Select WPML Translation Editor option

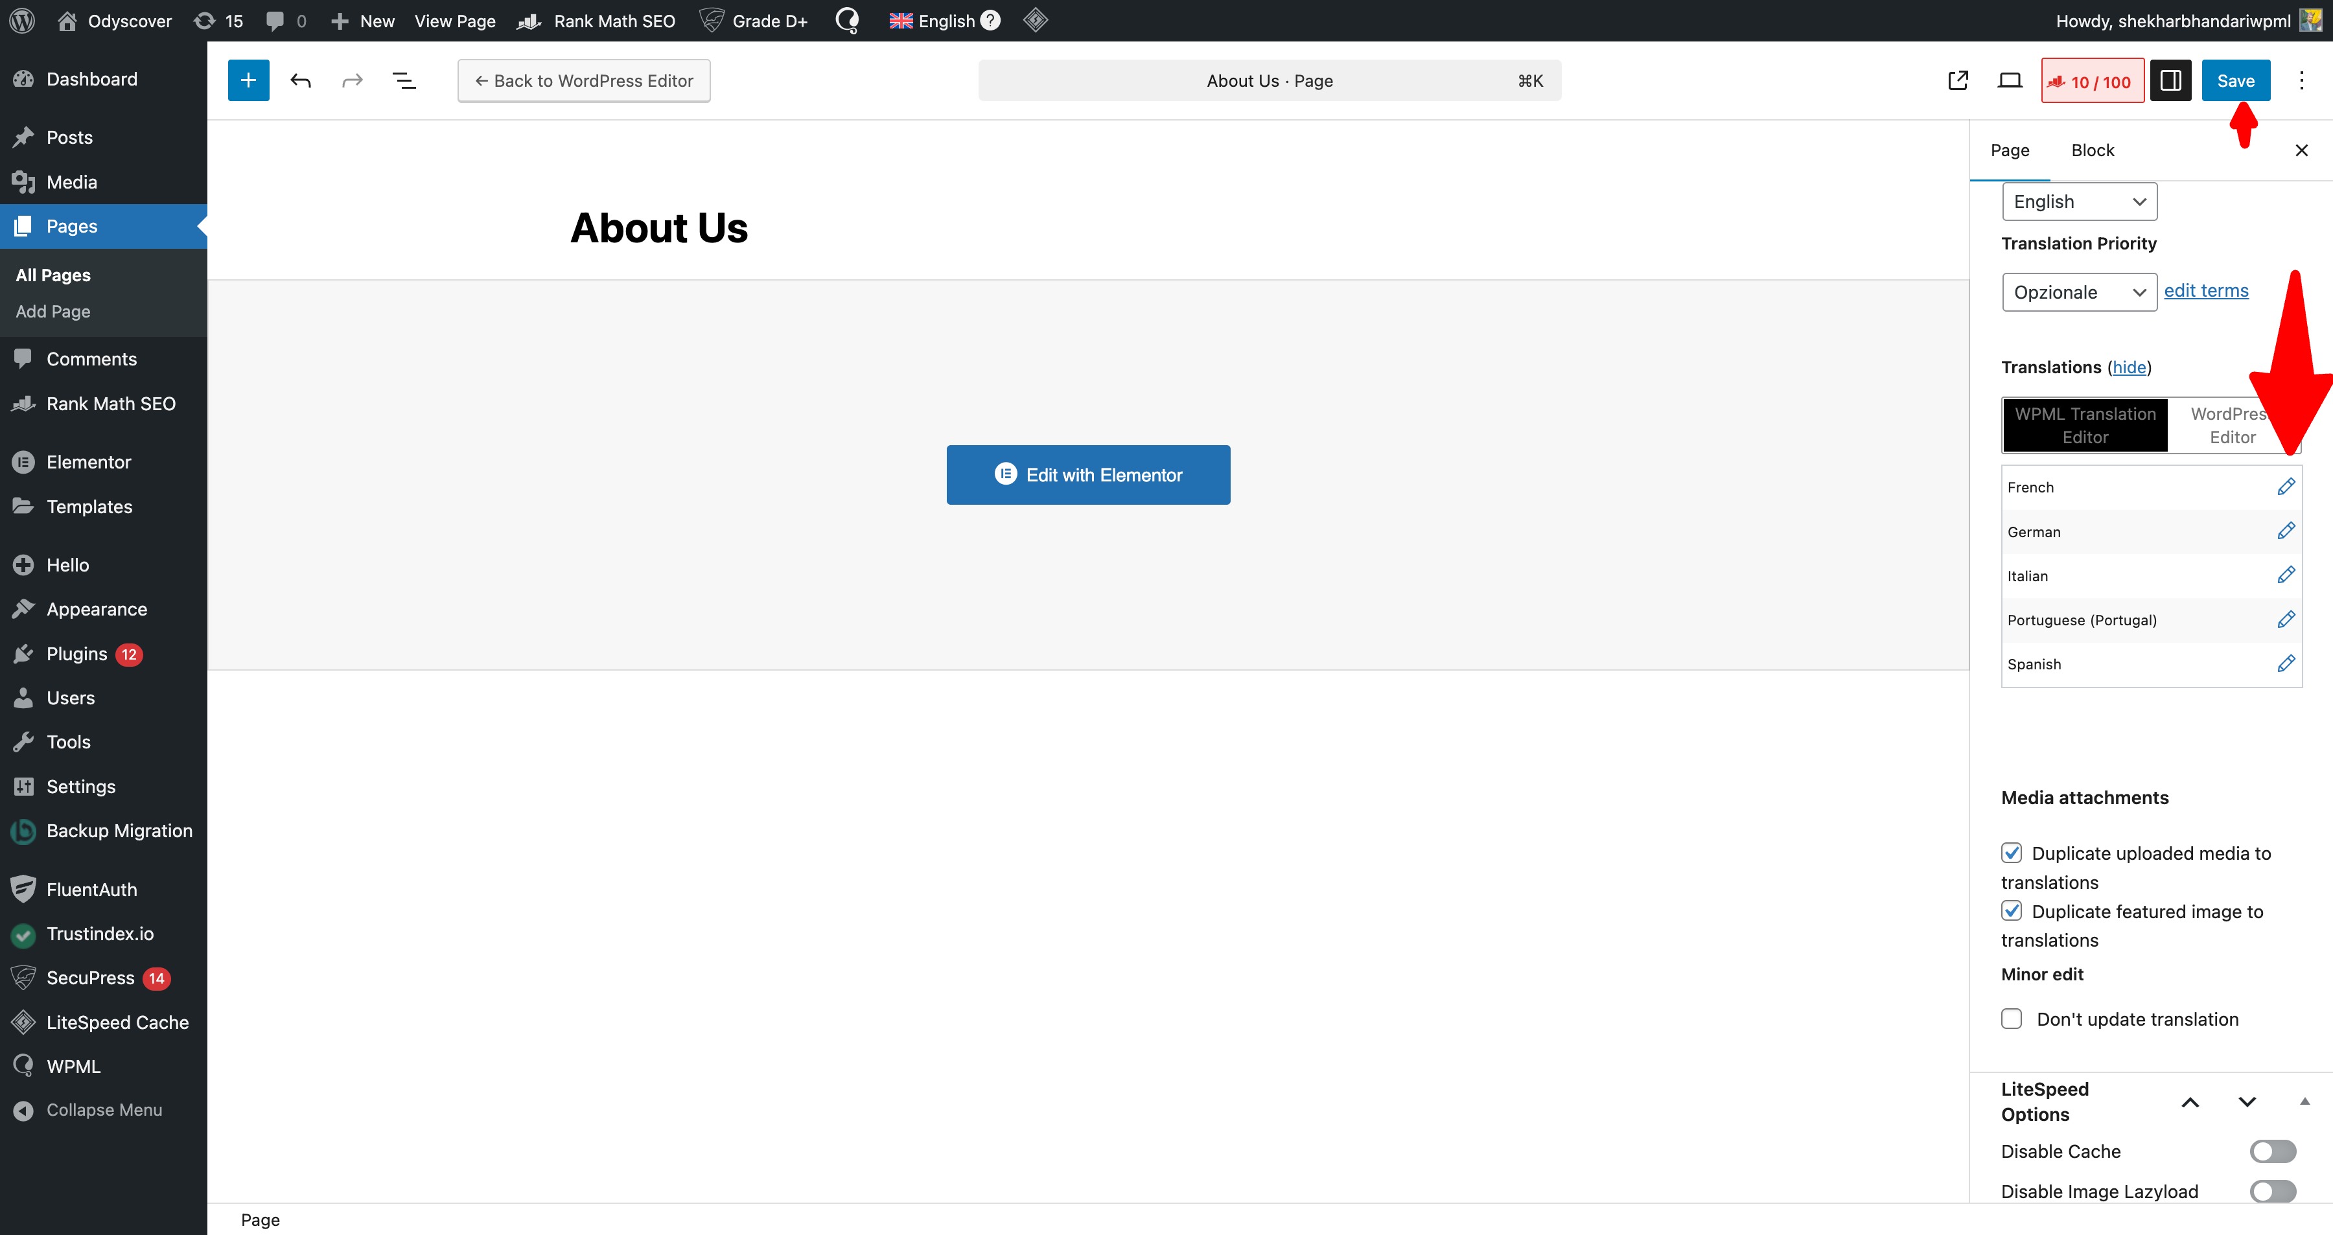2085,426
